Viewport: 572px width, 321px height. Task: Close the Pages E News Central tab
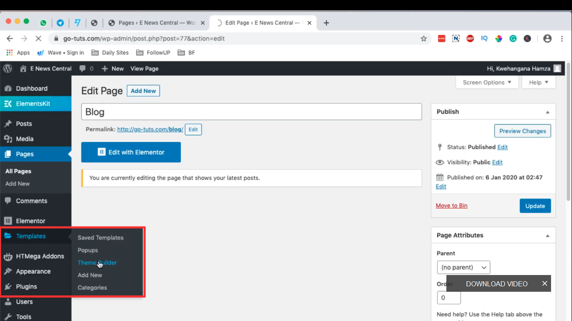(x=203, y=23)
